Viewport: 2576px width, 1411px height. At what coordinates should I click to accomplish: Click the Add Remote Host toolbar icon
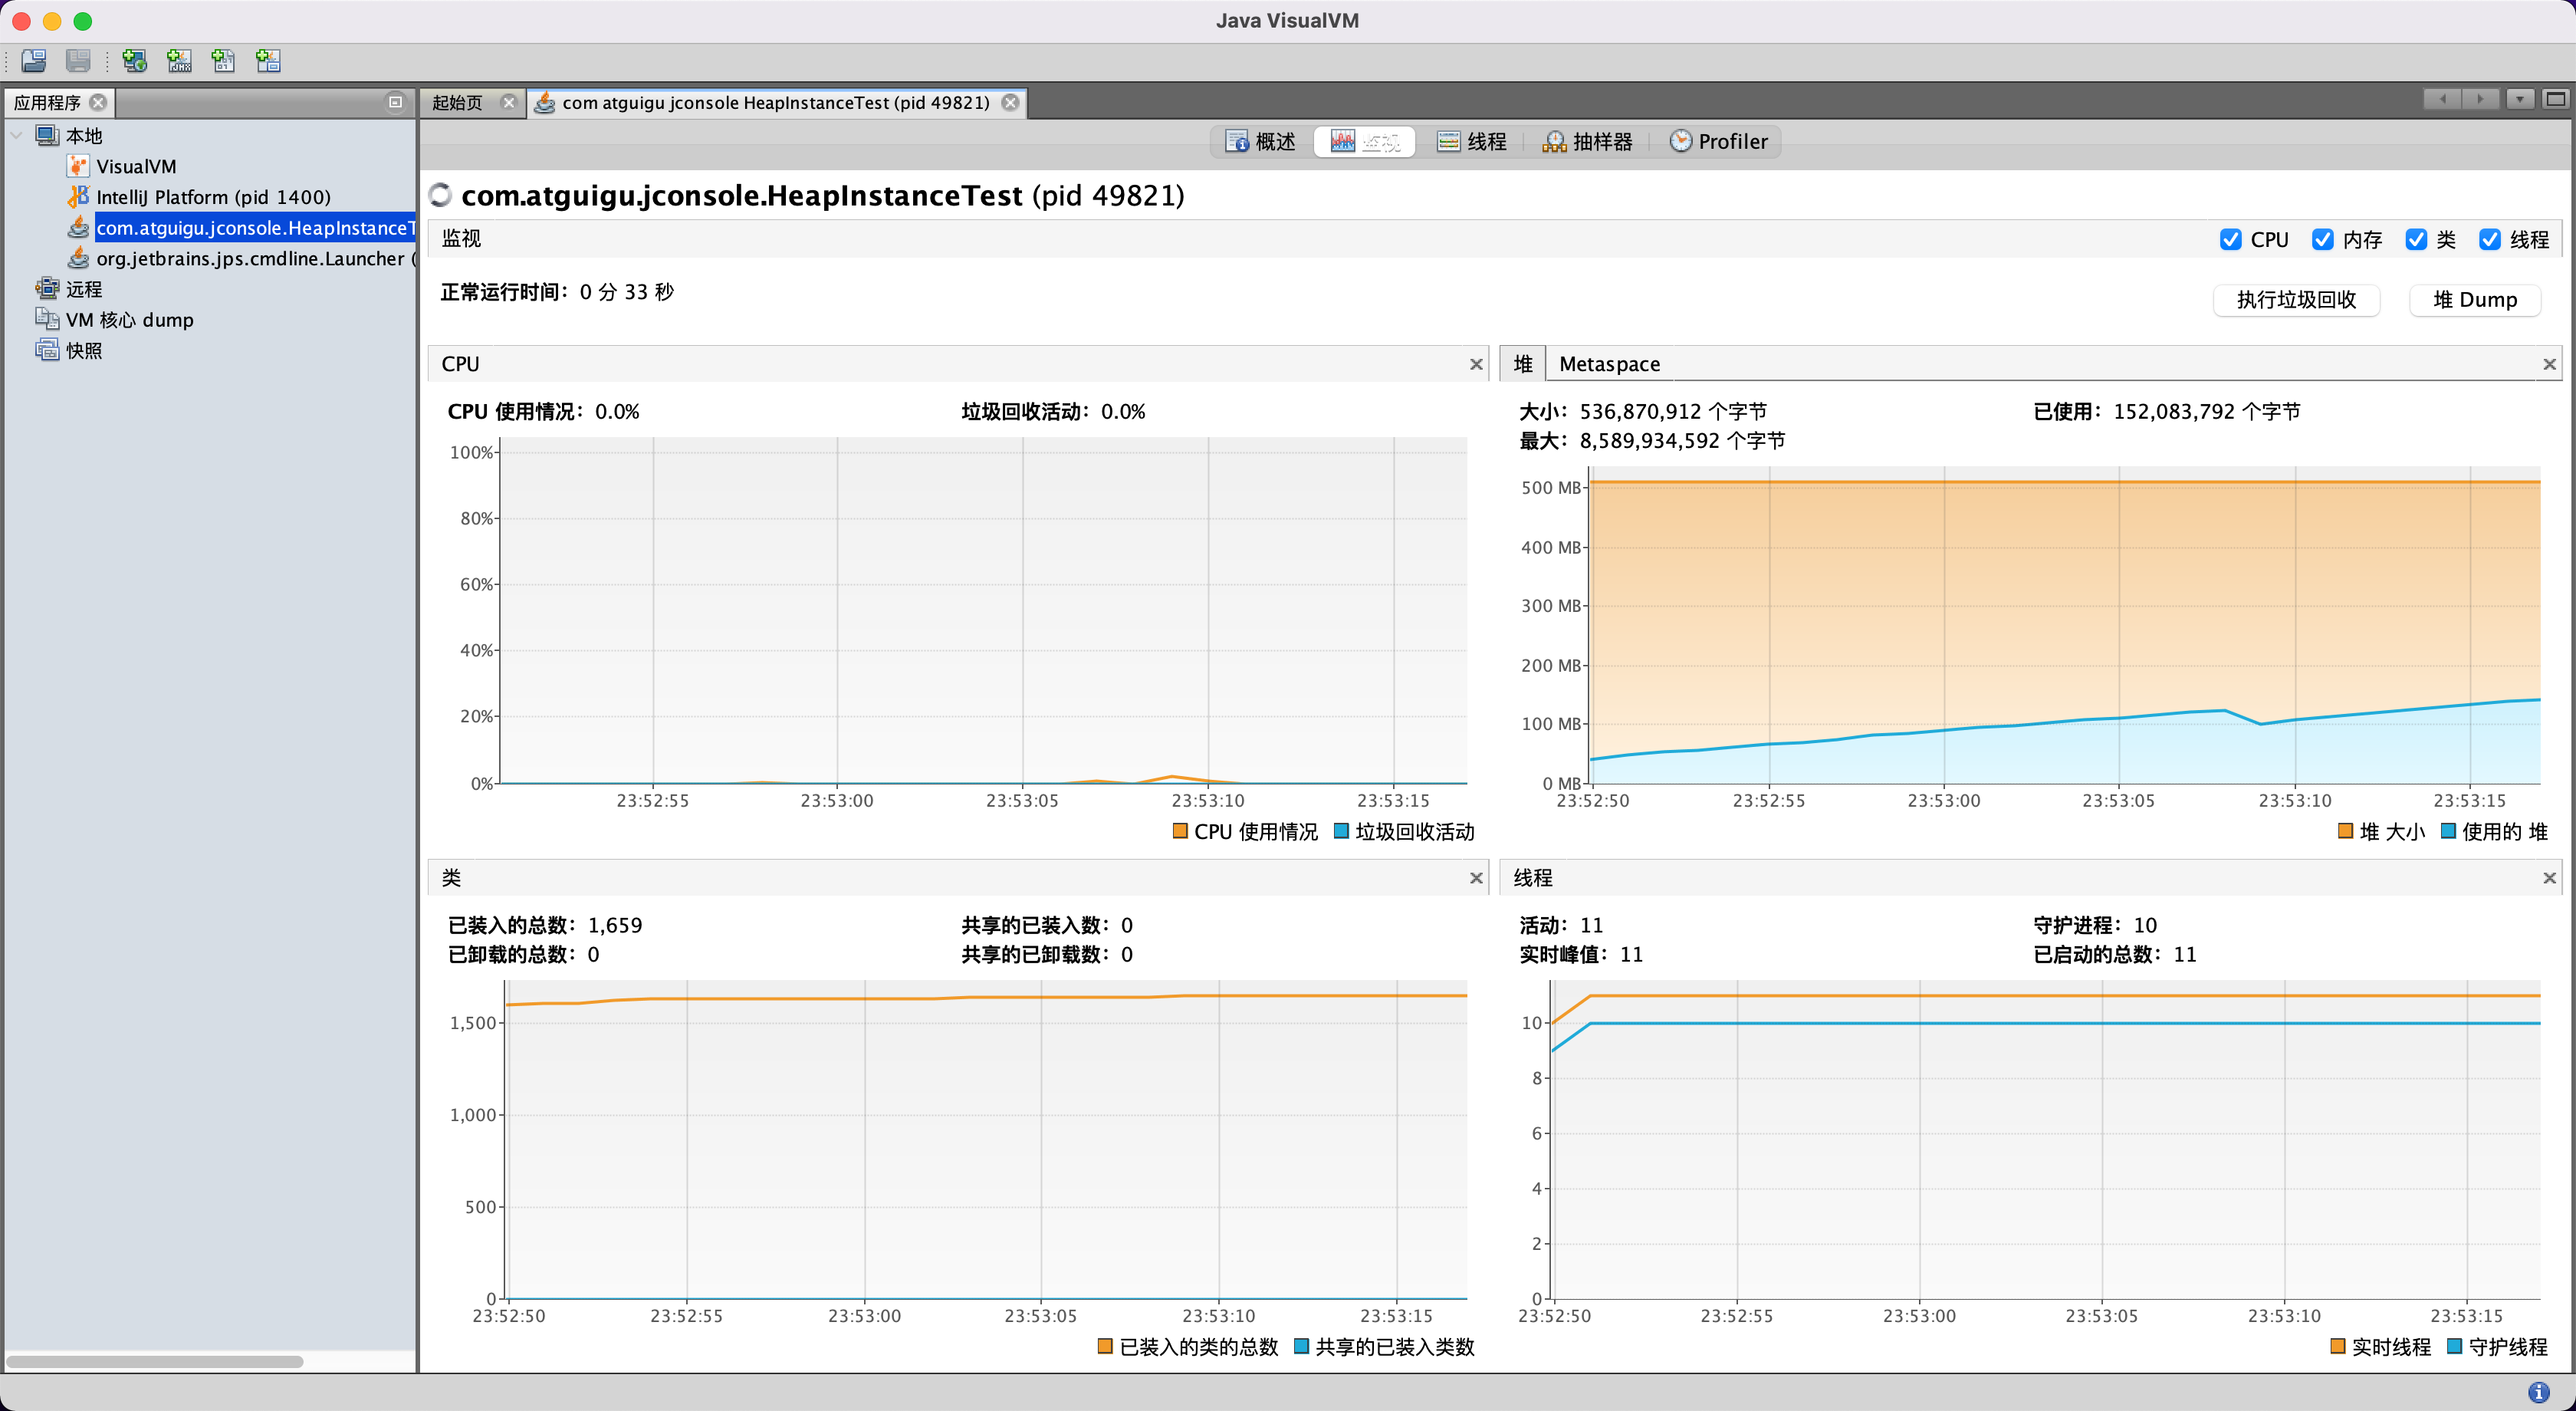[134, 61]
